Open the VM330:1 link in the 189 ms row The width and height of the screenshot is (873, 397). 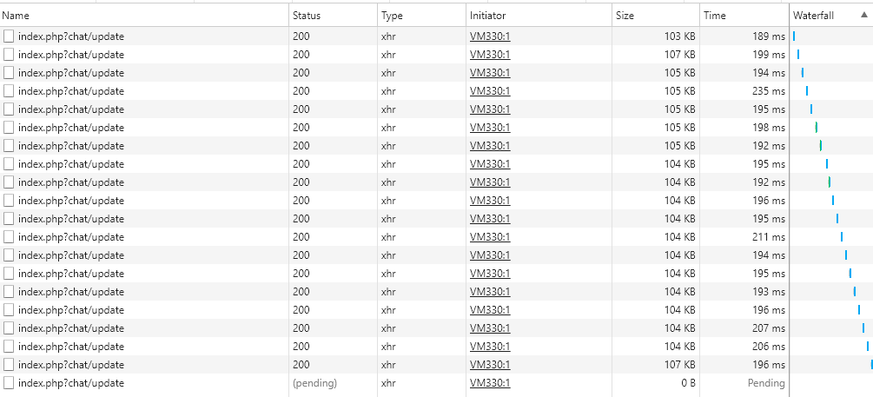pos(490,36)
